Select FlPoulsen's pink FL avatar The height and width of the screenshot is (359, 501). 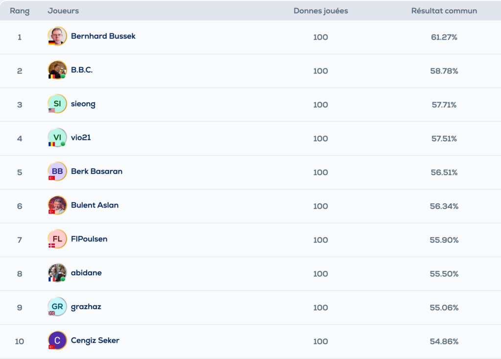point(57,239)
